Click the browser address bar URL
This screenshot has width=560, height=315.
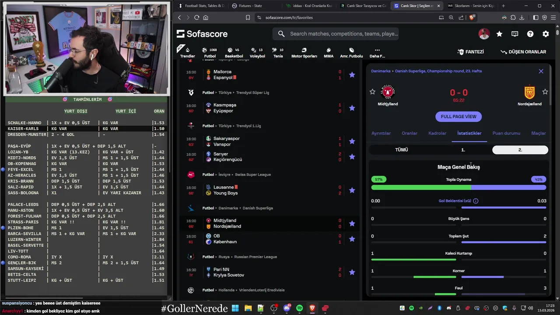[x=289, y=17]
